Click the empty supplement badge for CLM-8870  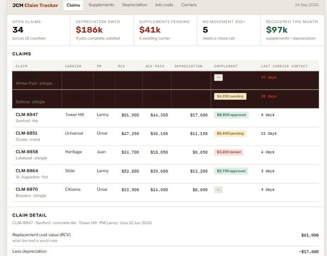[219, 190]
